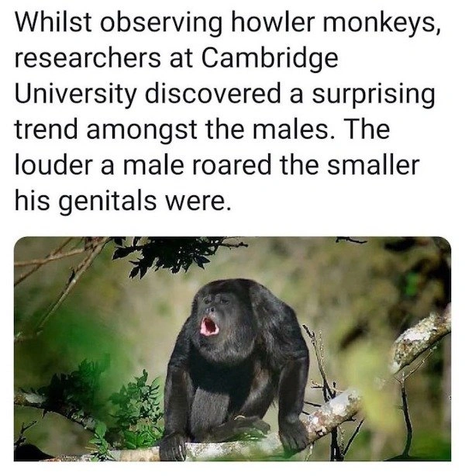
Task: Select the word "researchers" in the text
Action: (88, 58)
